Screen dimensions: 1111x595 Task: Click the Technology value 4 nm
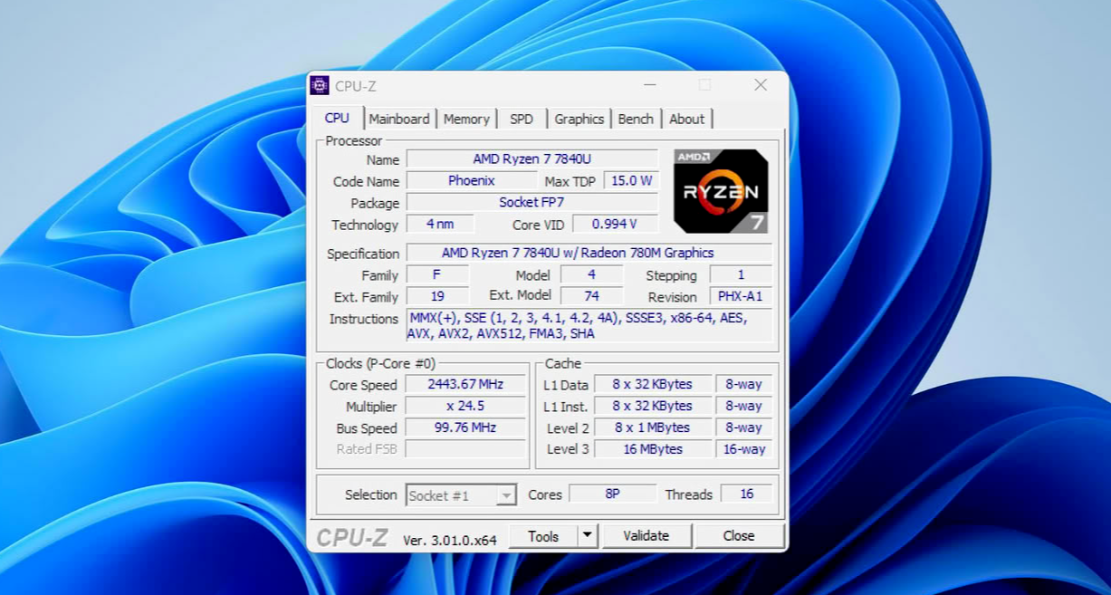(x=440, y=225)
